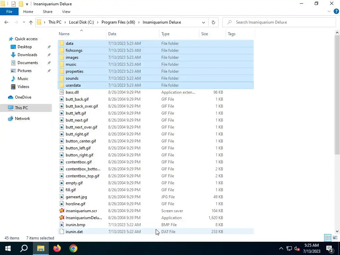Switch to large icons view layout
Viewport: 340px width, 255px height.
point(335,238)
